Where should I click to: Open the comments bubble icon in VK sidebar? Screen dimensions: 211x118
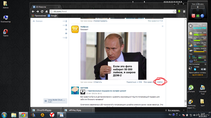pyautogui.click(x=66, y=33)
